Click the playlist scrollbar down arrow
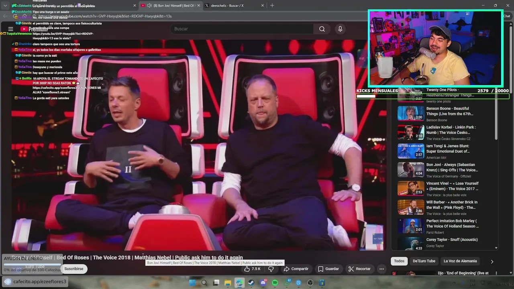This screenshot has width=514, height=289. click(496, 248)
